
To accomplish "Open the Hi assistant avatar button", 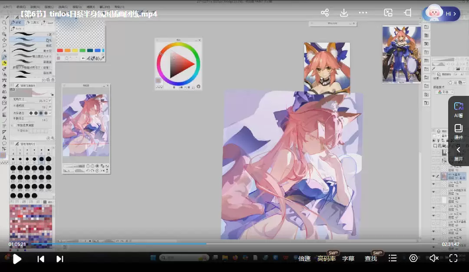I will [x=442, y=13].
